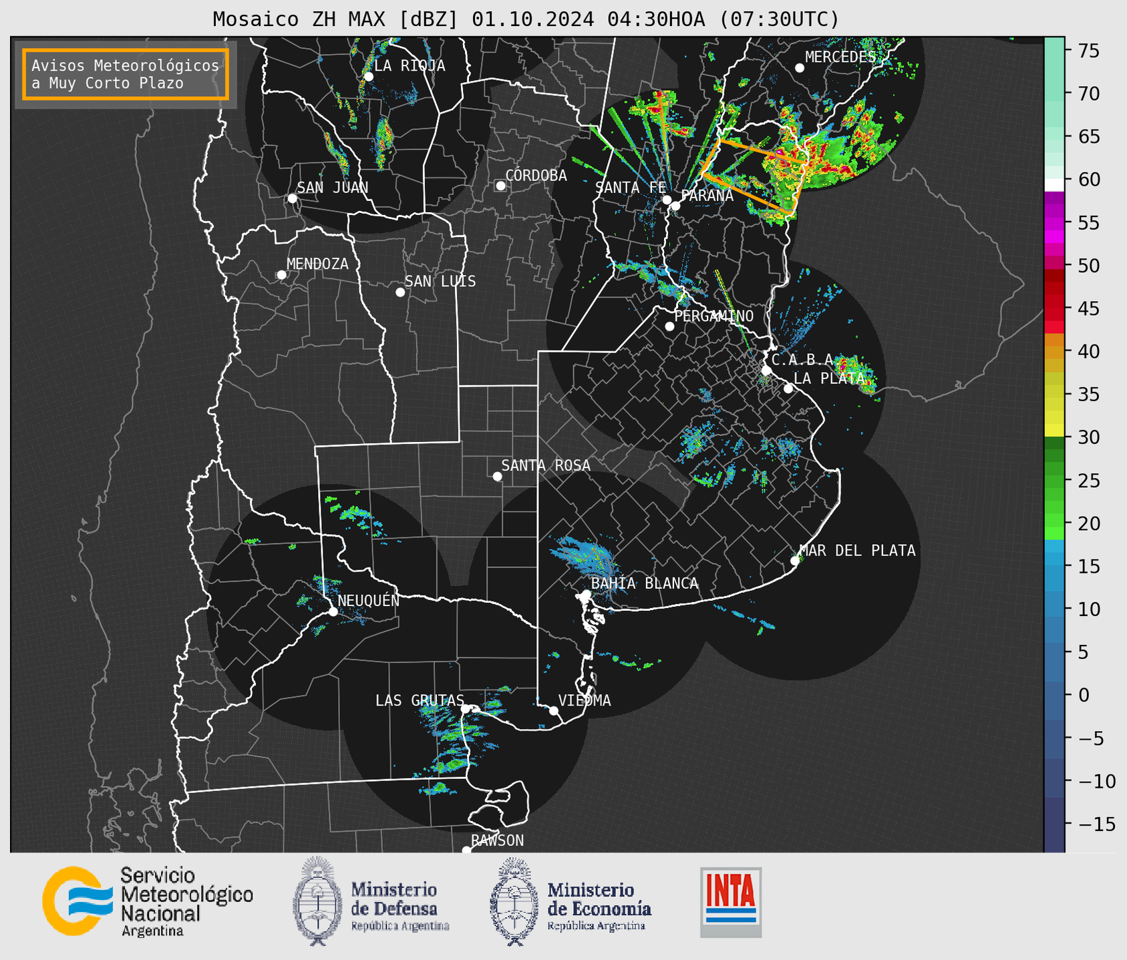Click the NEUQUÉN city marker
This screenshot has height=960, width=1127.
(x=333, y=612)
